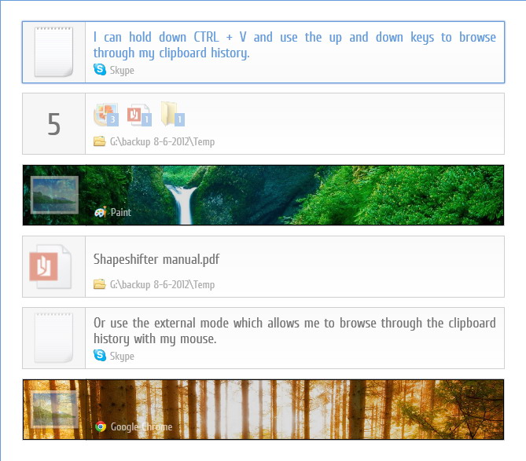Choose the Shapeshifter manual.pdf clipboard entry
526x461 pixels.
click(263, 267)
